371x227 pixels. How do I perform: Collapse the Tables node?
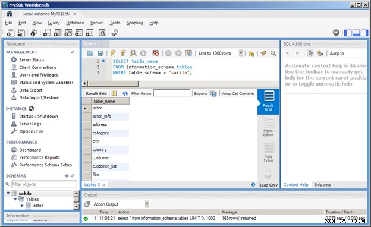[15, 199]
